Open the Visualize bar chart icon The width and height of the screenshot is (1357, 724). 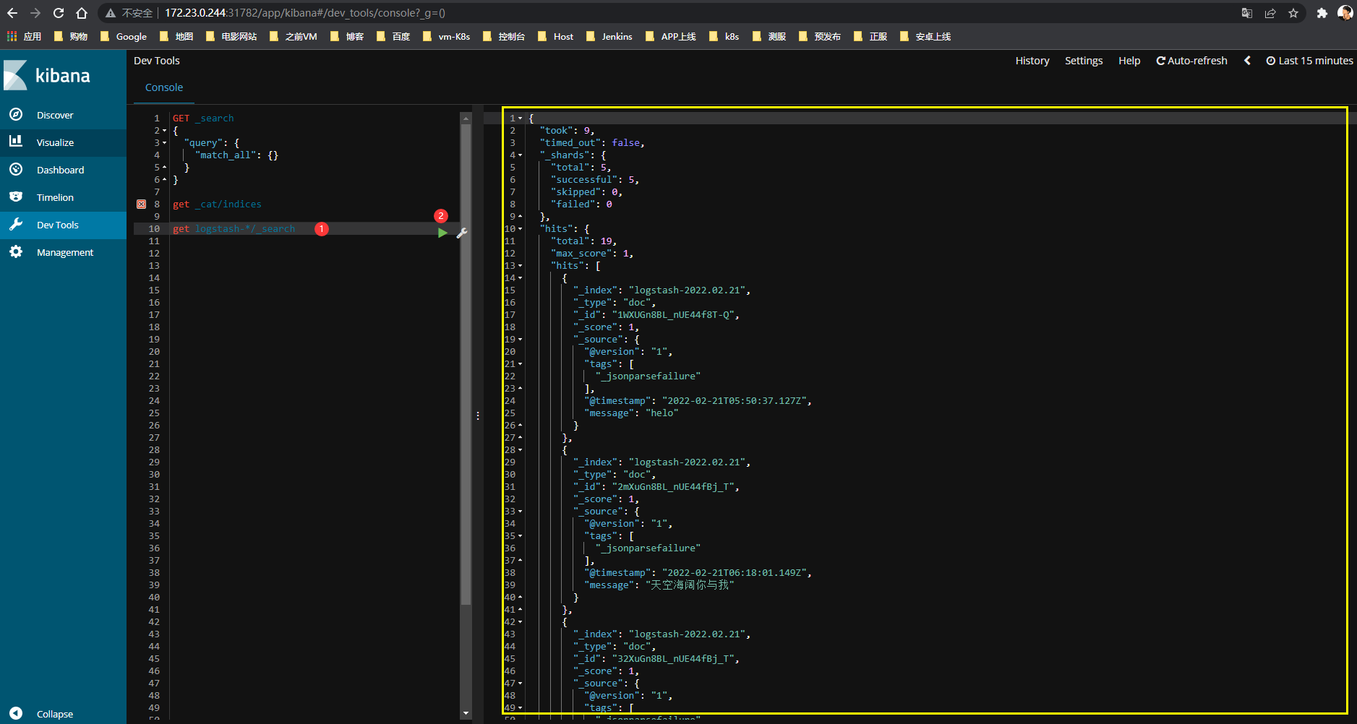tap(16, 142)
